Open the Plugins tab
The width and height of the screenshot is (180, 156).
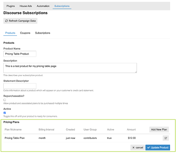[11, 6]
